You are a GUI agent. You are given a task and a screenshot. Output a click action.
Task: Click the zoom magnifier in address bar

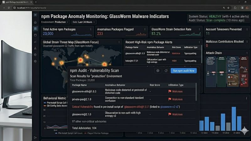(x=224, y=8)
